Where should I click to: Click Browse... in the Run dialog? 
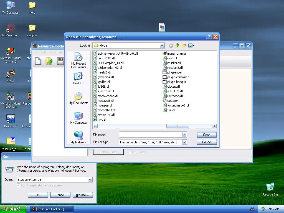tap(83, 195)
